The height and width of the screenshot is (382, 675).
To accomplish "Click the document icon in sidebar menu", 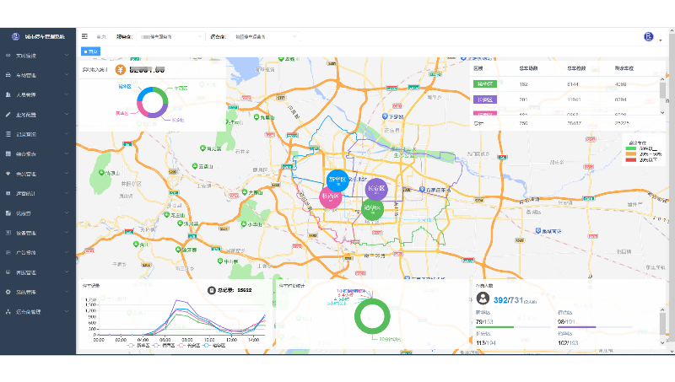I will click(8, 213).
